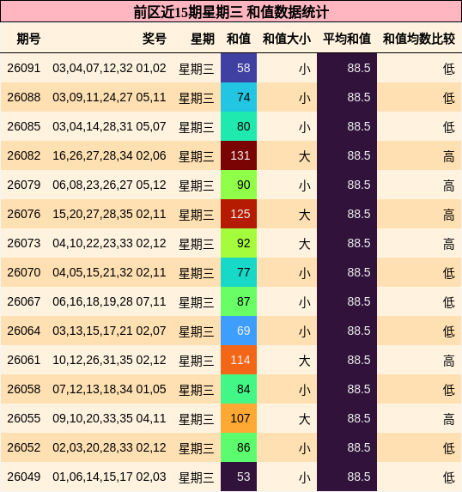Click 高 in row 26076
Screen dimensions: 462x492
(449, 215)
